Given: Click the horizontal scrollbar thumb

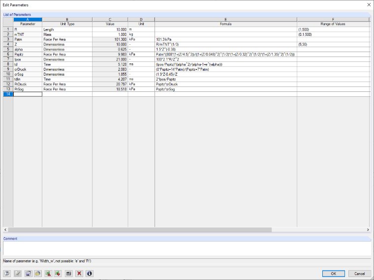Looking at the screenshot, I should click(140, 230).
